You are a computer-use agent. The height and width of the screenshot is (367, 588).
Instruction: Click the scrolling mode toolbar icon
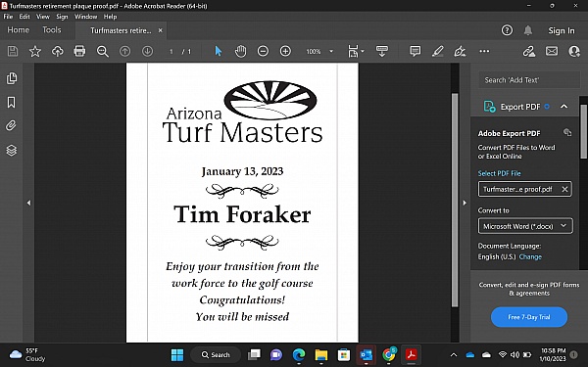382,51
